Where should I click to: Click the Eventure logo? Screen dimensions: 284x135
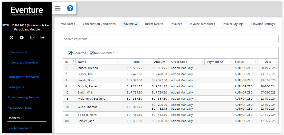27,11
